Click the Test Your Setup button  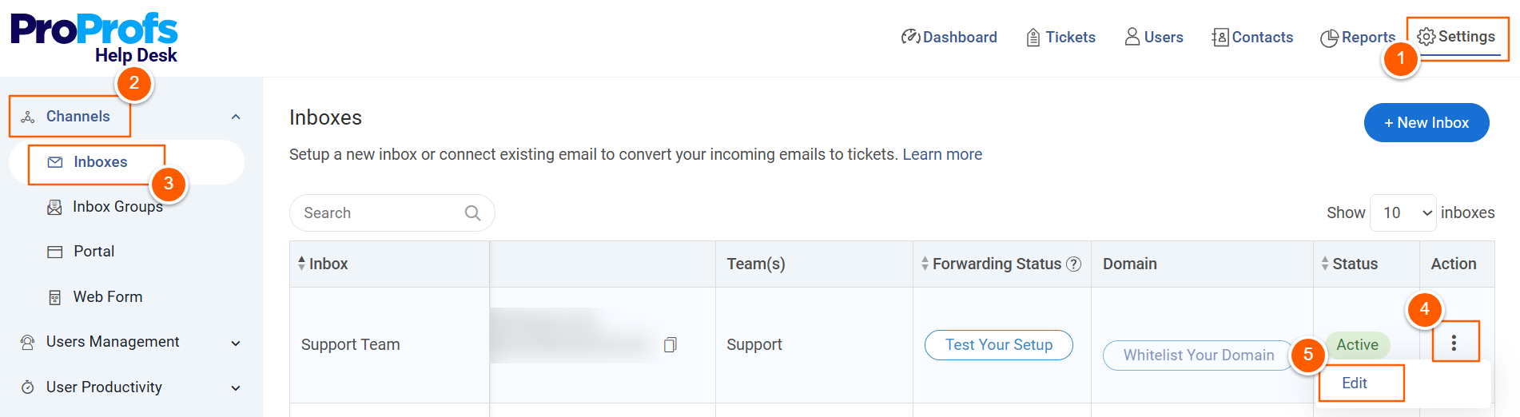pos(999,344)
